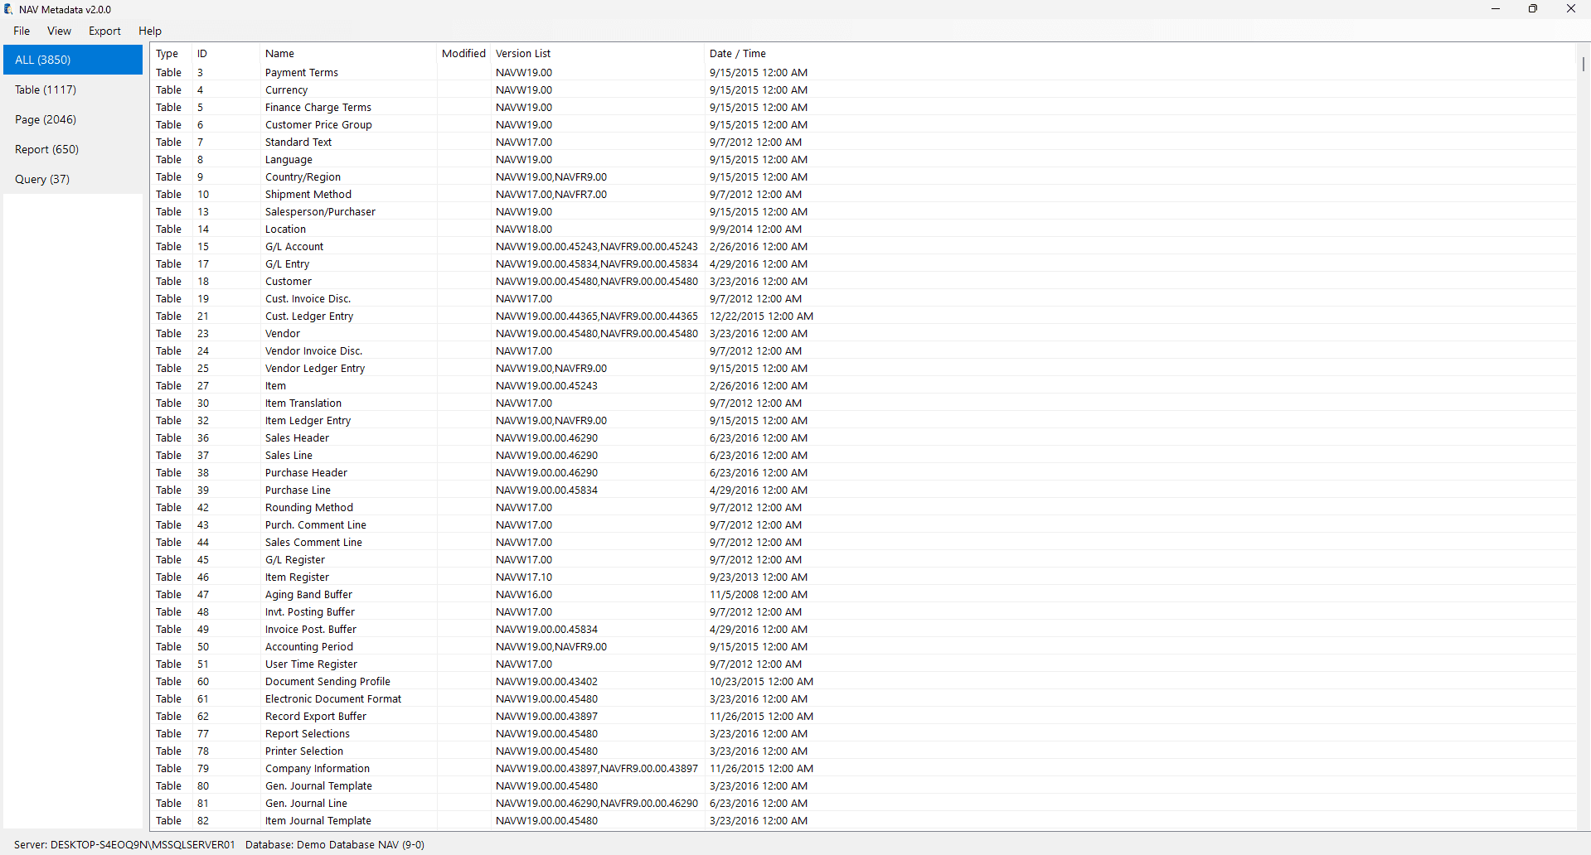Select the Shipment Method row
This screenshot has height=855, width=1591.
[x=863, y=194]
